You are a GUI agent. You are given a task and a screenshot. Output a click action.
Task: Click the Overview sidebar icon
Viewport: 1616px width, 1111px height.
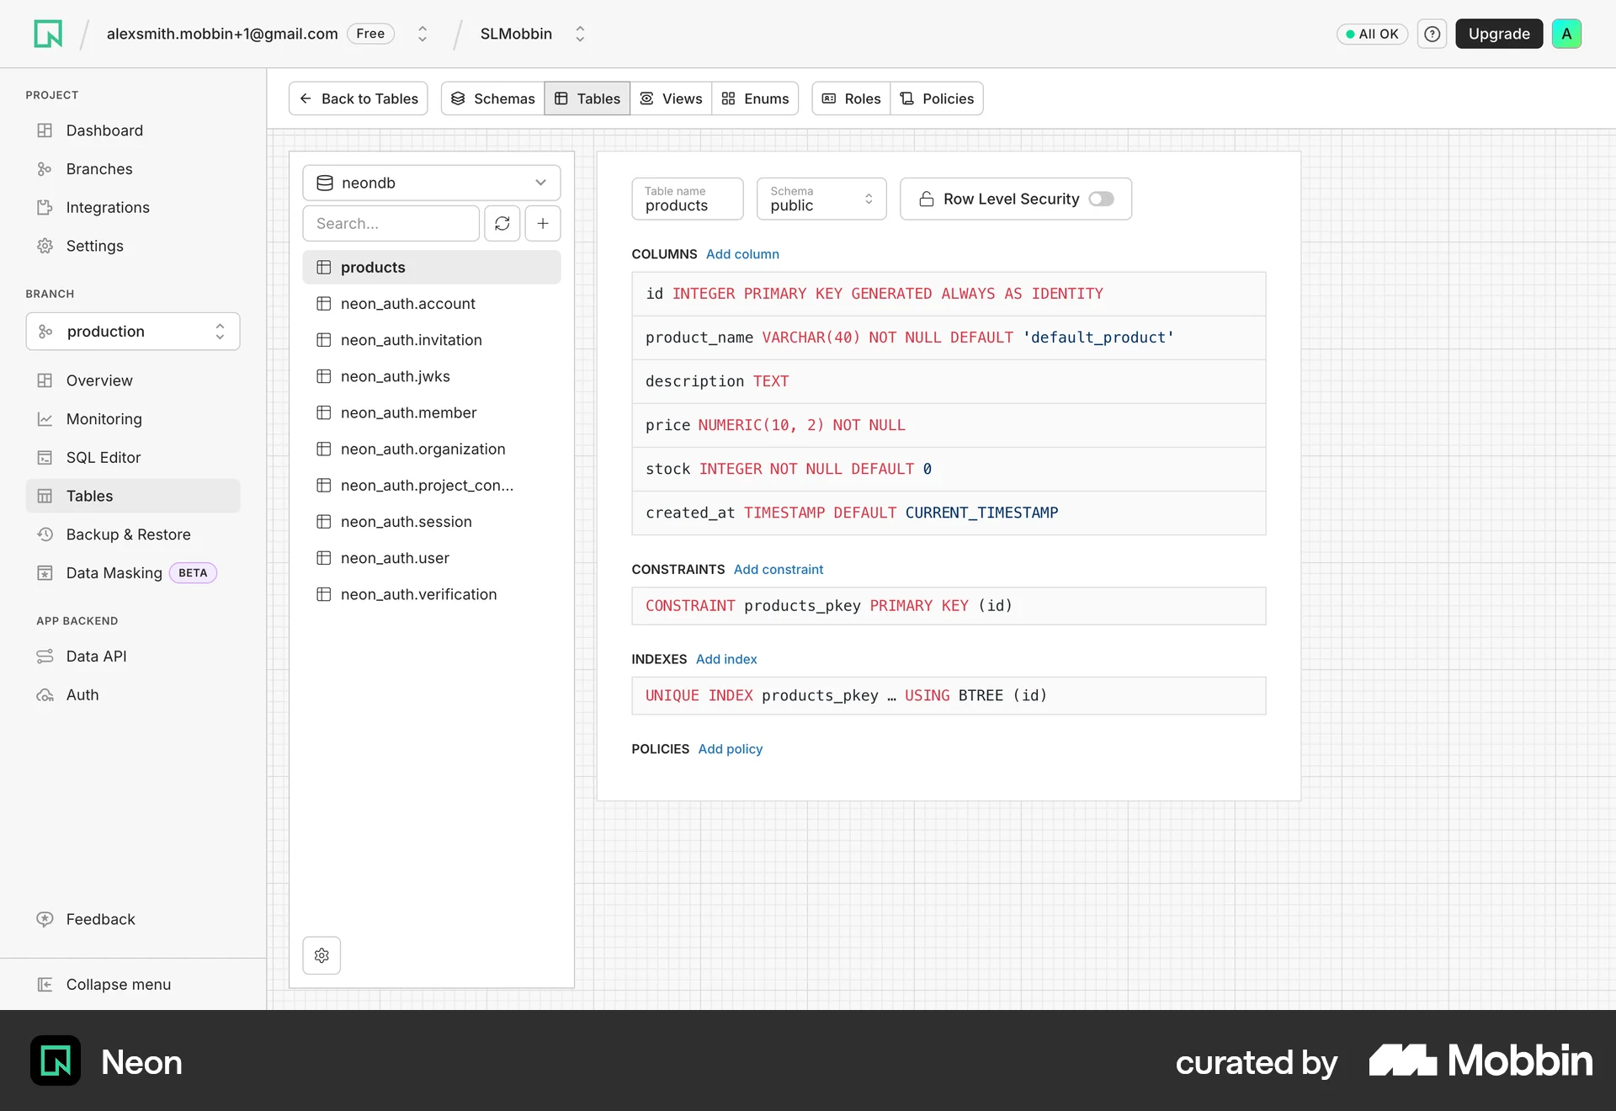[45, 380]
